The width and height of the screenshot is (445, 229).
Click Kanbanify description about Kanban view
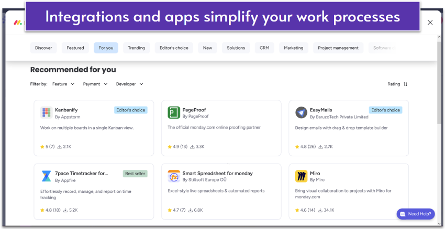coord(87,128)
